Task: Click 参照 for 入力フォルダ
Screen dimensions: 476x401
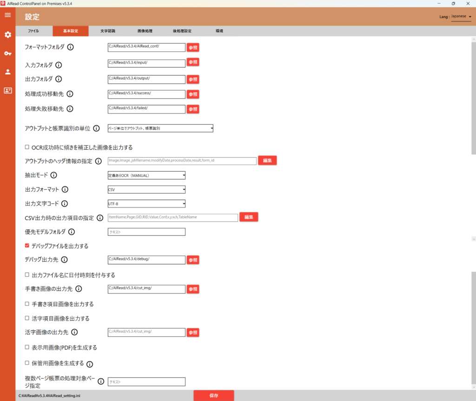Action: (193, 62)
